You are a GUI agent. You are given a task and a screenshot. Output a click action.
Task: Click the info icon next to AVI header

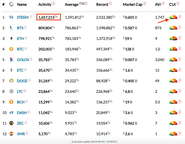coord(163,4)
